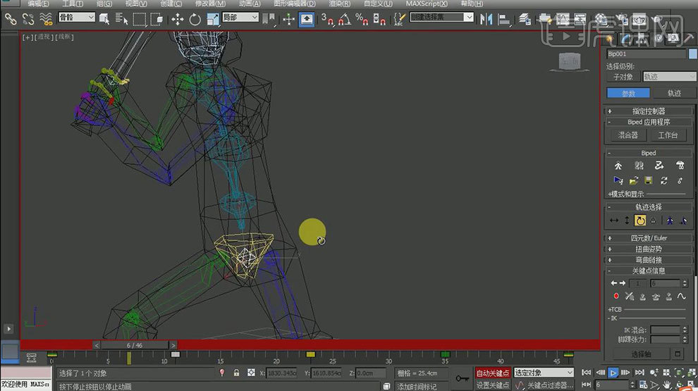The width and height of the screenshot is (698, 391).
Task: Click the Biped Save File icon
Action: (x=649, y=180)
